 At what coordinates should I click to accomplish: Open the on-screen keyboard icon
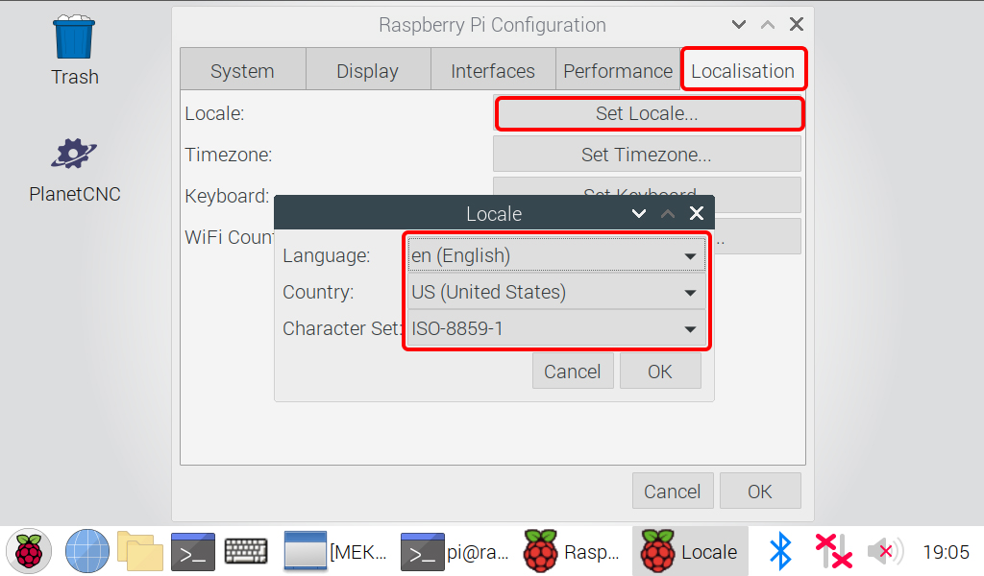246,552
